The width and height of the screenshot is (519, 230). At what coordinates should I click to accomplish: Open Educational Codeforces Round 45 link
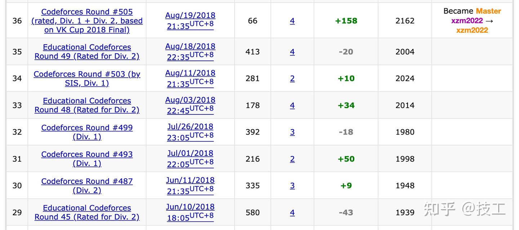tap(87, 212)
